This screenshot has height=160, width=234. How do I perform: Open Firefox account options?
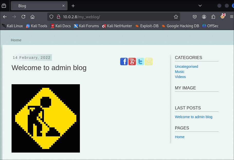tap(204, 16)
